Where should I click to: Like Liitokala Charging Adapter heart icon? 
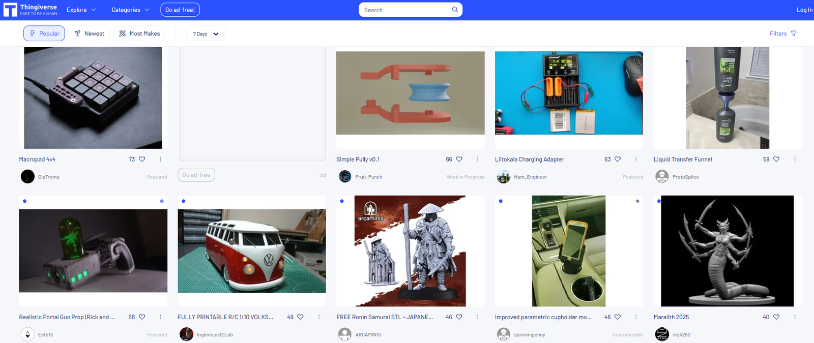tap(618, 159)
